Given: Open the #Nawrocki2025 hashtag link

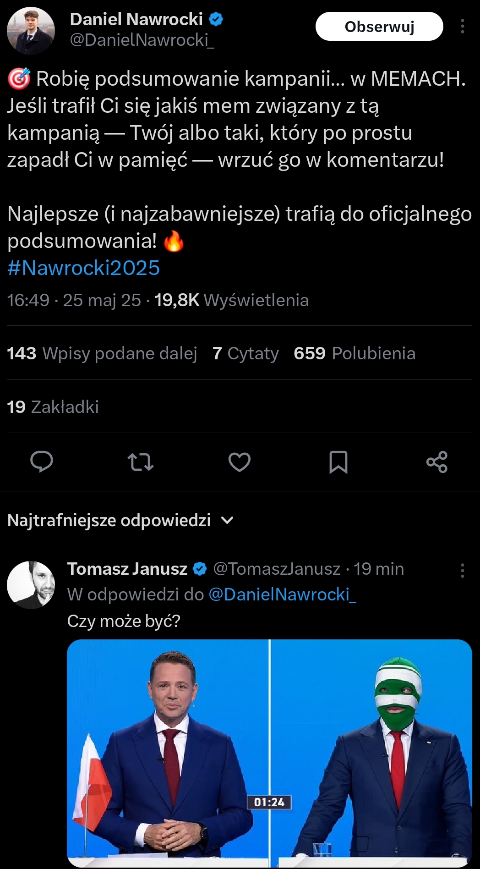Looking at the screenshot, I should pos(84,268).
